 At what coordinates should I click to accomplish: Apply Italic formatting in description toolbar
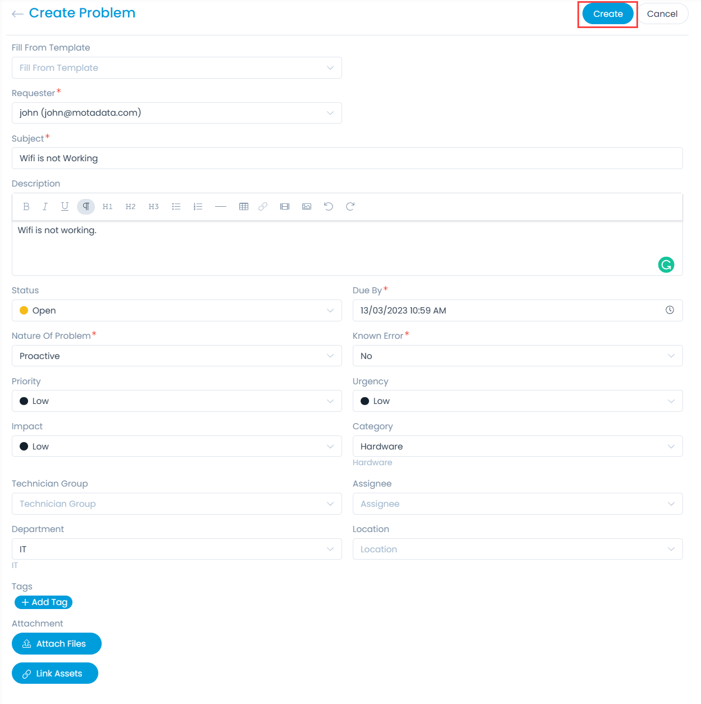[45, 207]
